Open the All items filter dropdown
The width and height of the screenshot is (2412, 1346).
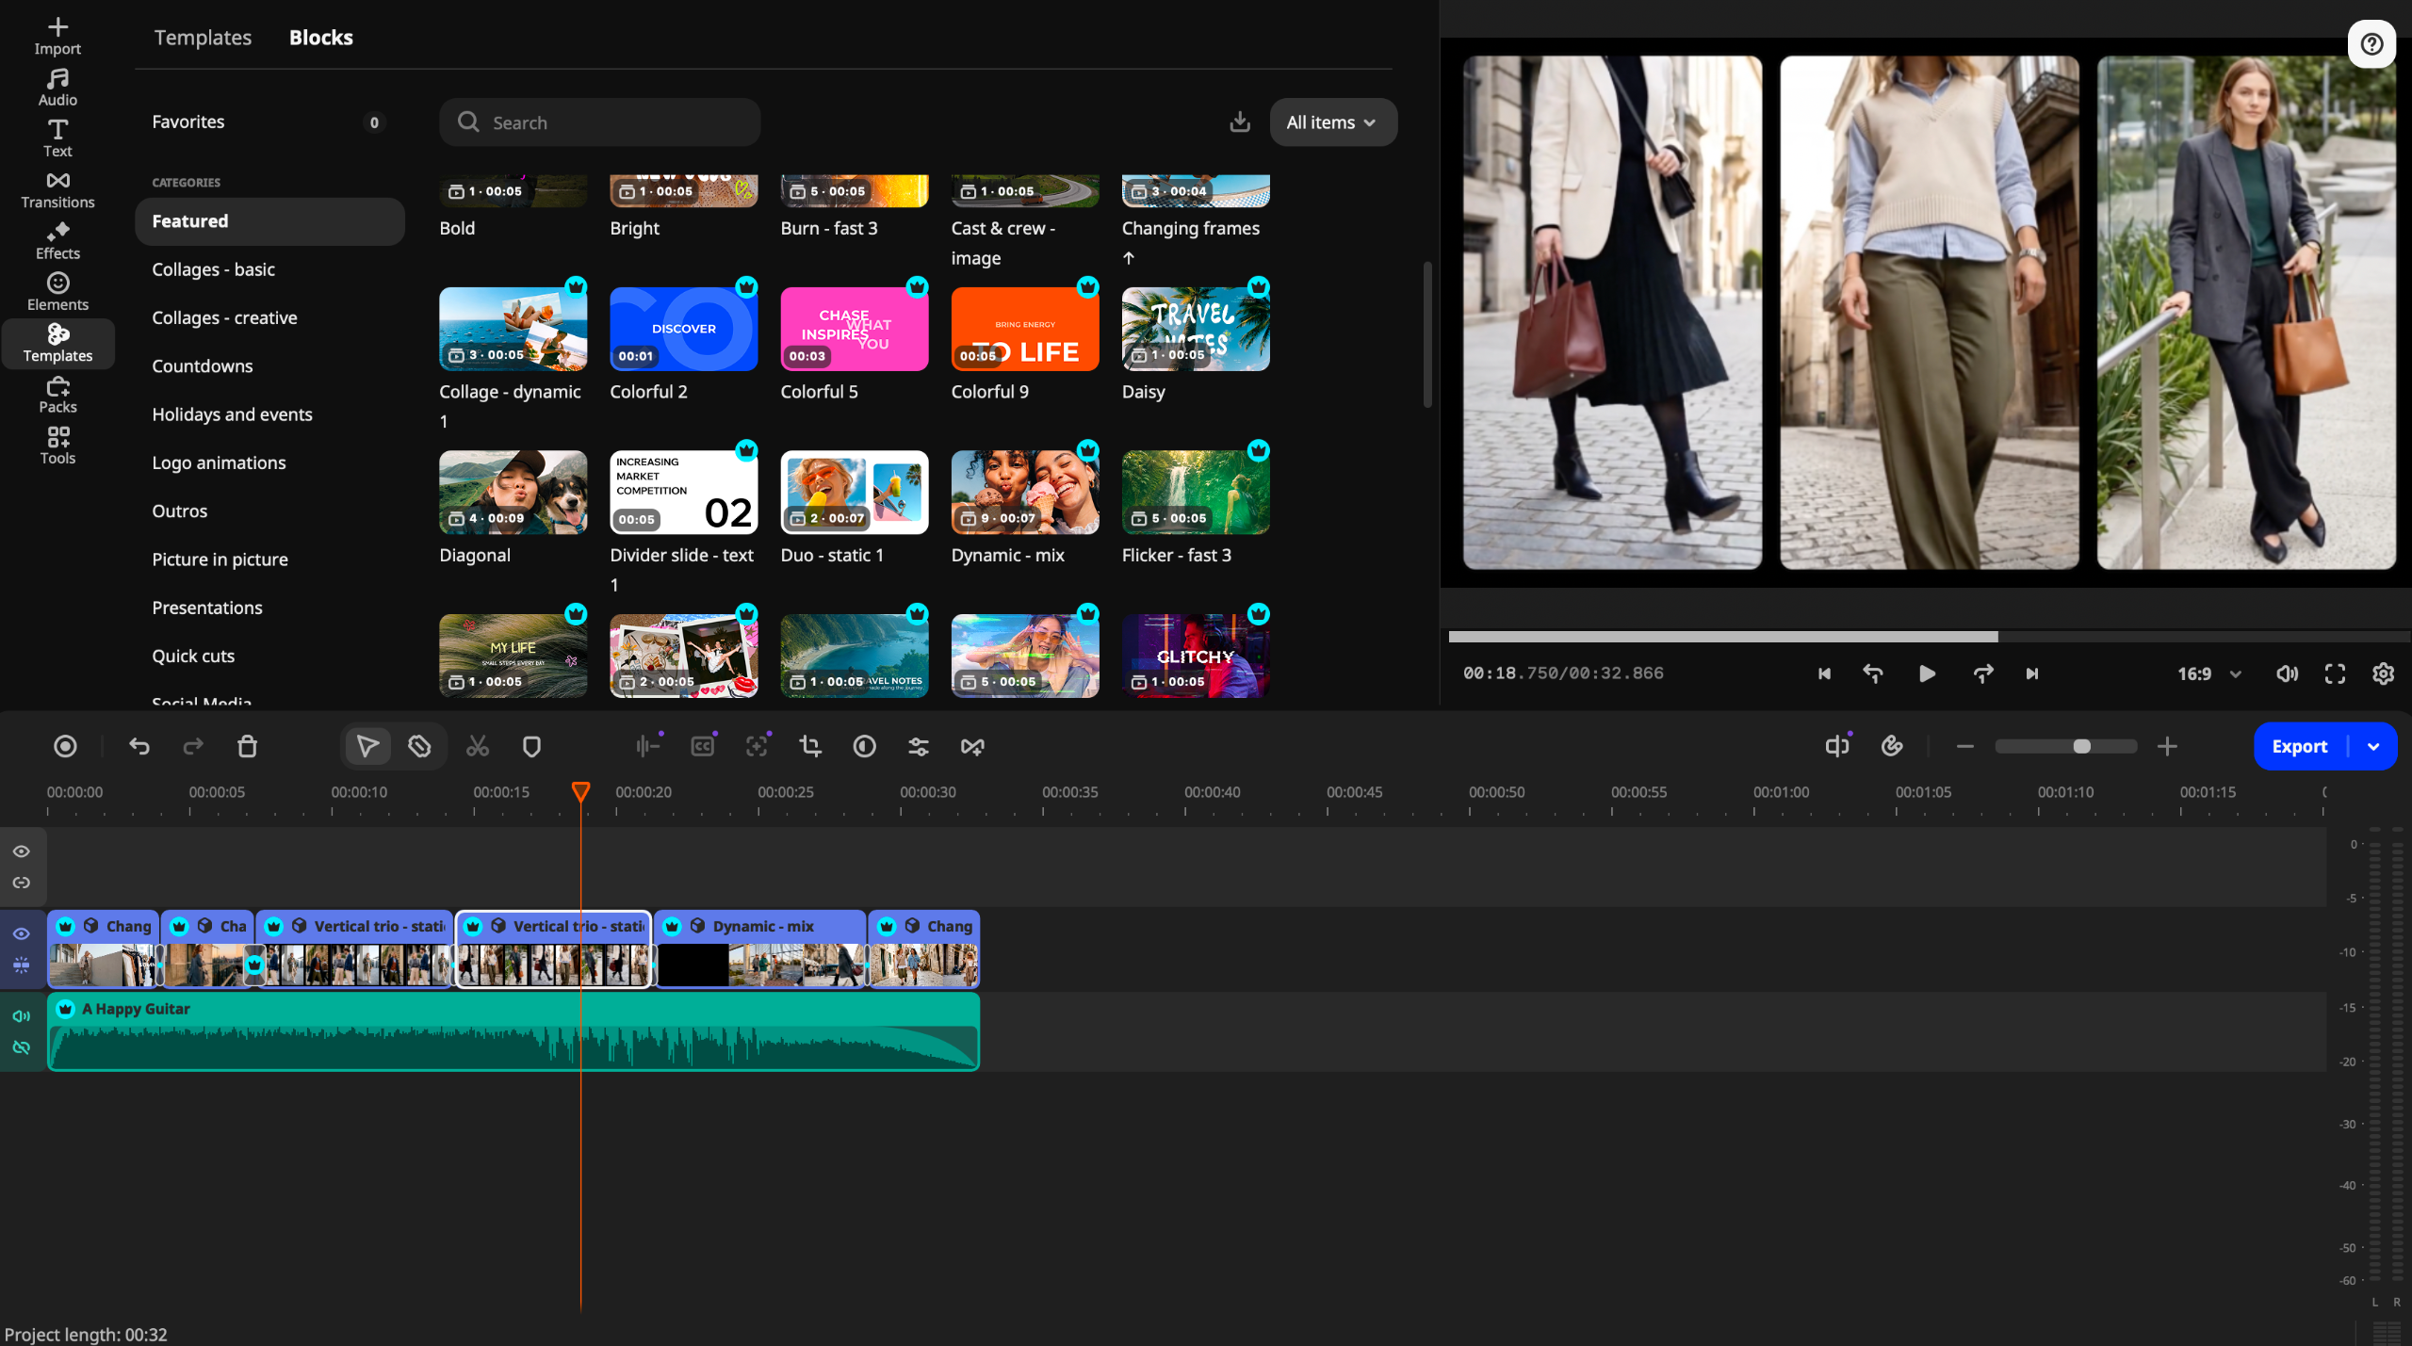click(x=1332, y=122)
